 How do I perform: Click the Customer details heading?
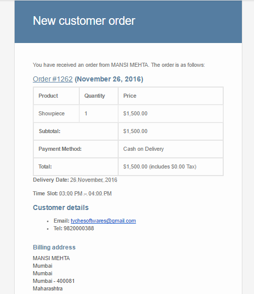[x=61, y=207]
